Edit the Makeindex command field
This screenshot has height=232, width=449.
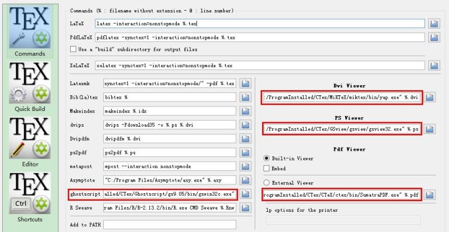[x=170, y=111]
